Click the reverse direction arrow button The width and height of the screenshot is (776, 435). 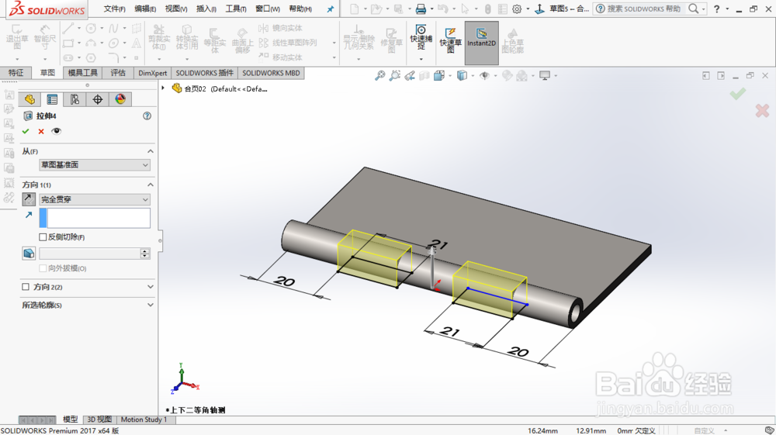tap(28, 199)
